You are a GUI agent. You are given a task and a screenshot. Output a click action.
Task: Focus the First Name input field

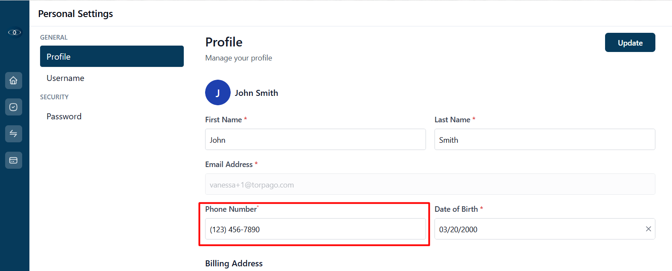[x=316, y=139]
